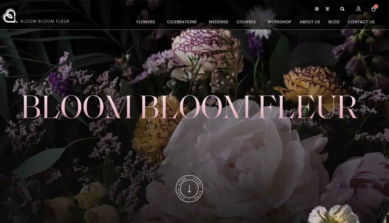
Task: Navigate to Contact Us
Action: (361, 22)
